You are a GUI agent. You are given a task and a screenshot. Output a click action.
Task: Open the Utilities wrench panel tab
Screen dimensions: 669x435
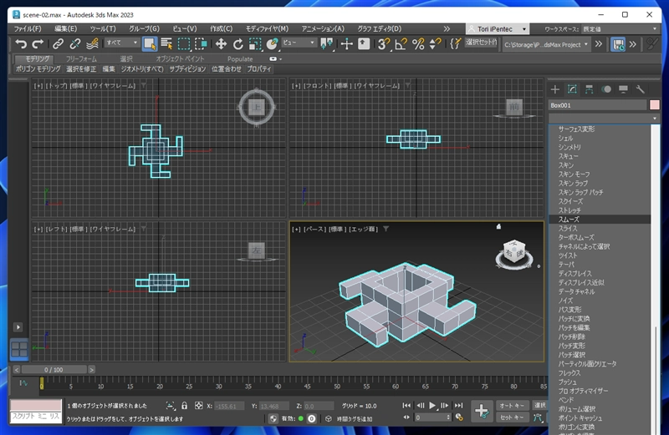tap(640, 89)
